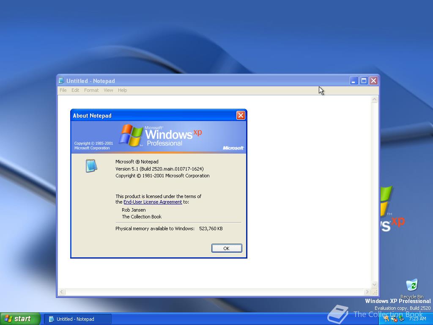Click Copyright 1981-2001 Microsoft Corporation line
The width and height of the screenshot is (433, 325).
(162, 176)
